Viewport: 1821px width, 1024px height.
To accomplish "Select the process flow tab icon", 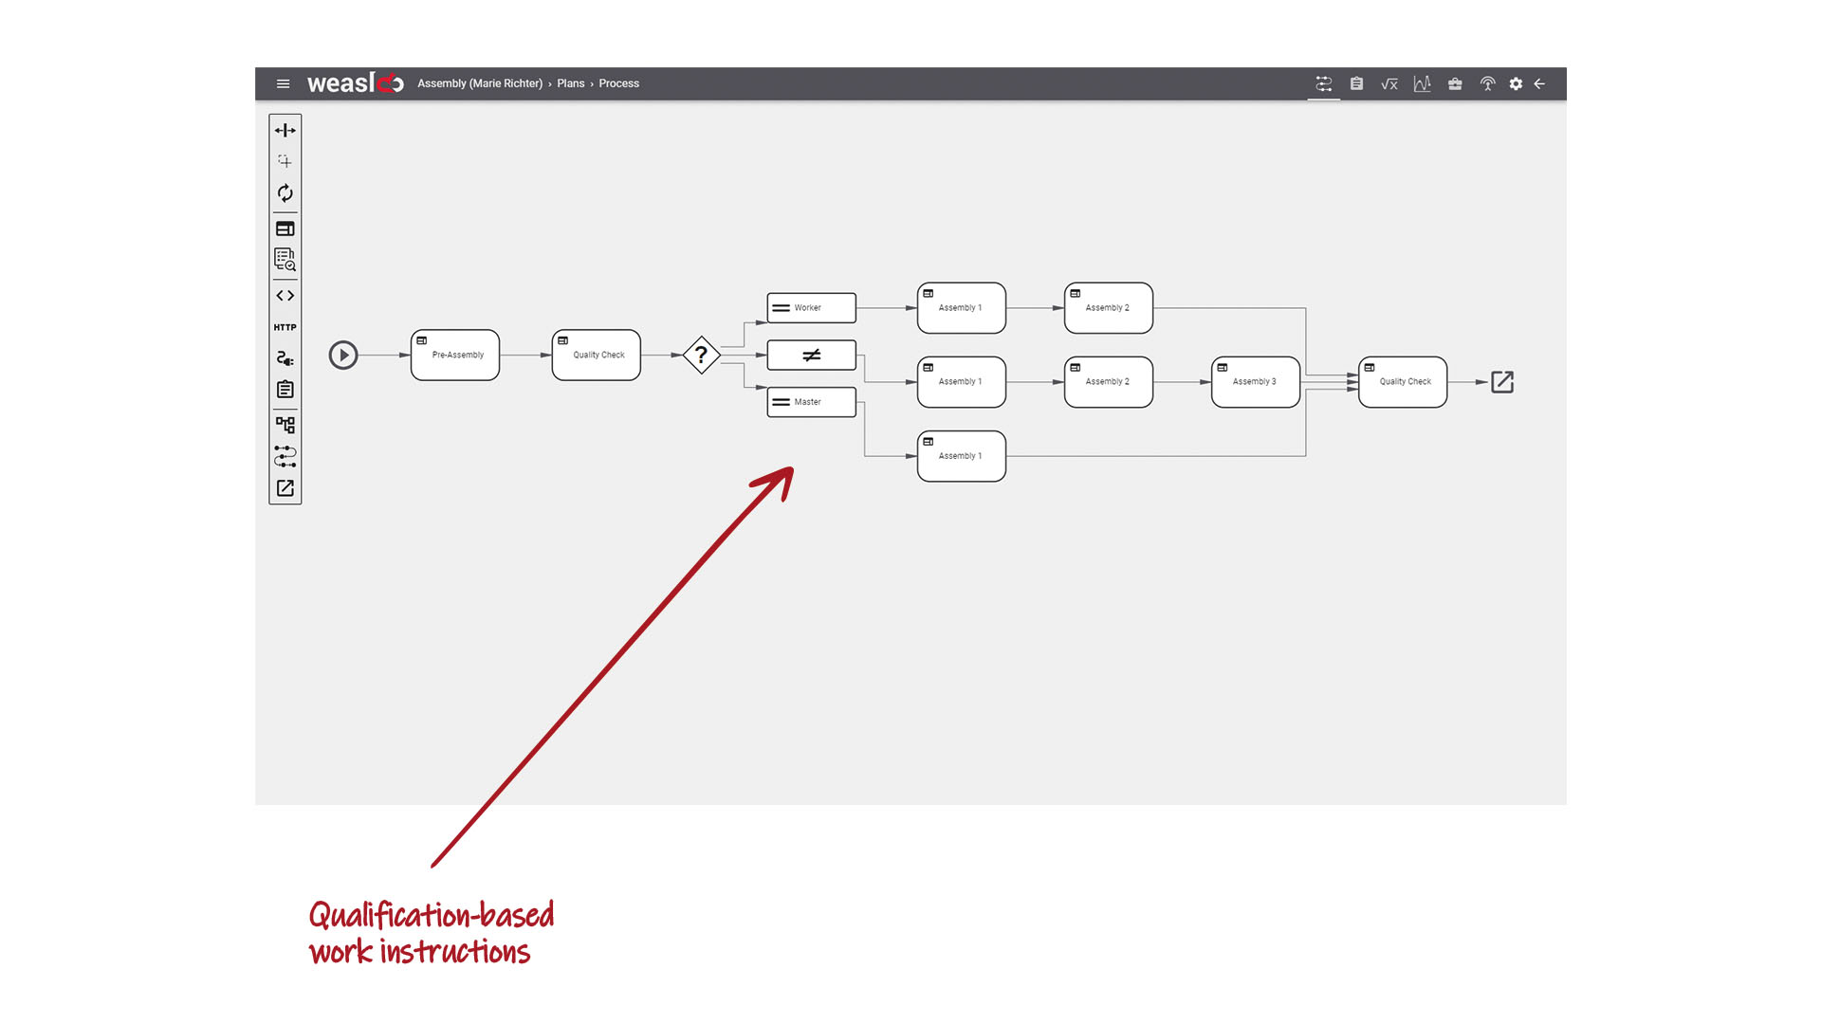I will click(1323, 83).
